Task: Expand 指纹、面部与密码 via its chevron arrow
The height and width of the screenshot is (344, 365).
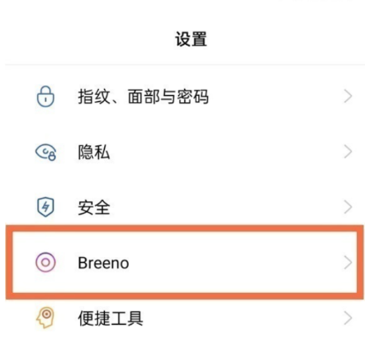Action: point(348,97)
